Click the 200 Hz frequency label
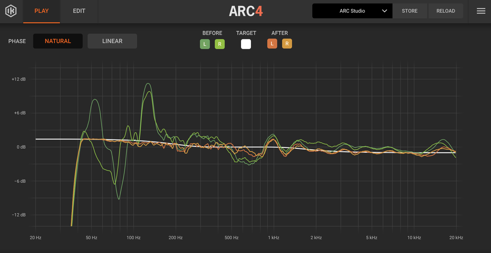Image resolution: width=491 pixels, height=253 pixels. pos(175,238)
